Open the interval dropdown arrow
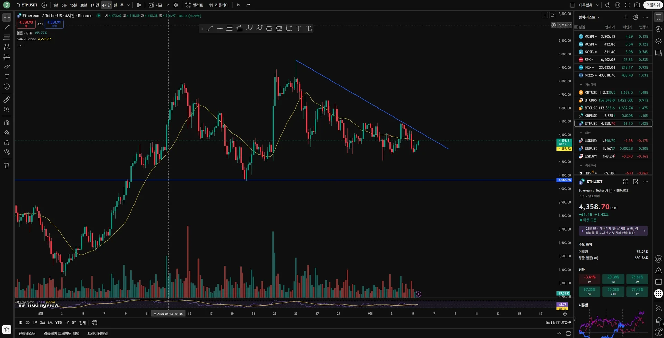Viewport: 664px width, 338px height. (x=129, y=5)
